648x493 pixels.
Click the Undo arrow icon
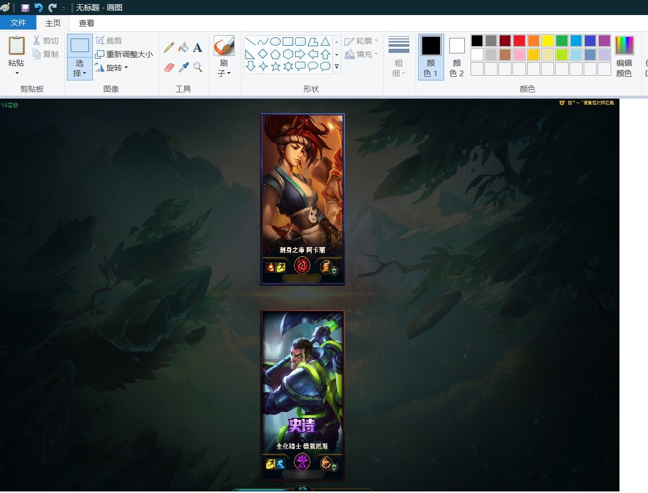pos(38,7)
